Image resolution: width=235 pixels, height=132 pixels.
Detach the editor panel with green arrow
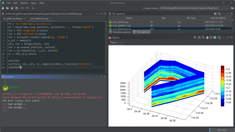click(x=101, y=13)
